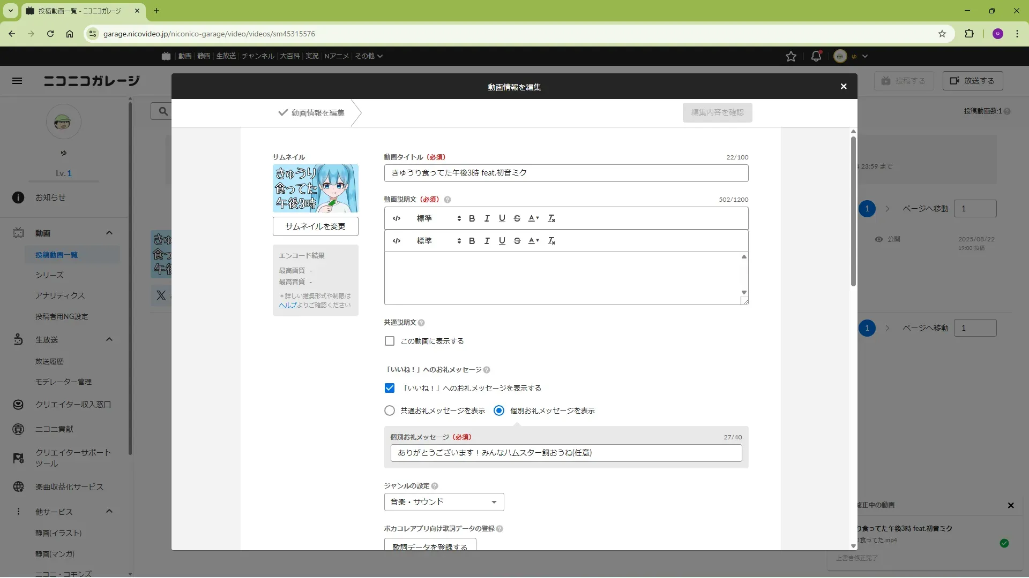Click Bold icon in upper editor toolbar
1029x578 pixels.
point(472,218)
